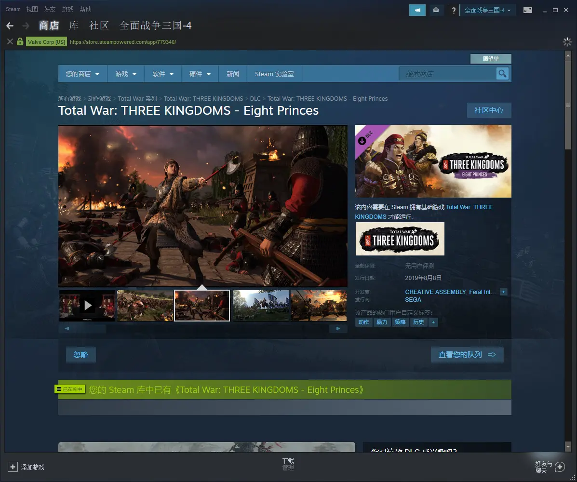
Task: Expand 硬件 dropdown
Action: pyautogui.click(x=200, y=74)
